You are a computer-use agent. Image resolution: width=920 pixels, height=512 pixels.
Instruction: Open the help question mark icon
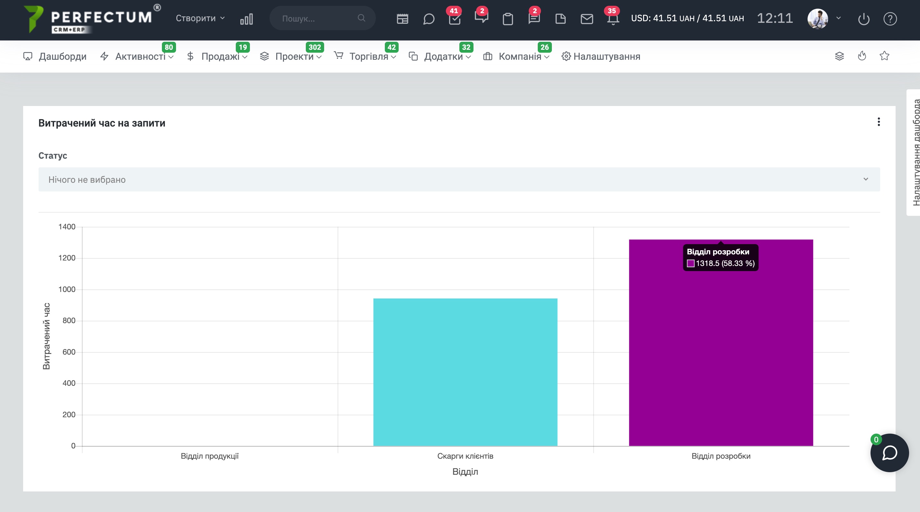click(x=890, y=19)
